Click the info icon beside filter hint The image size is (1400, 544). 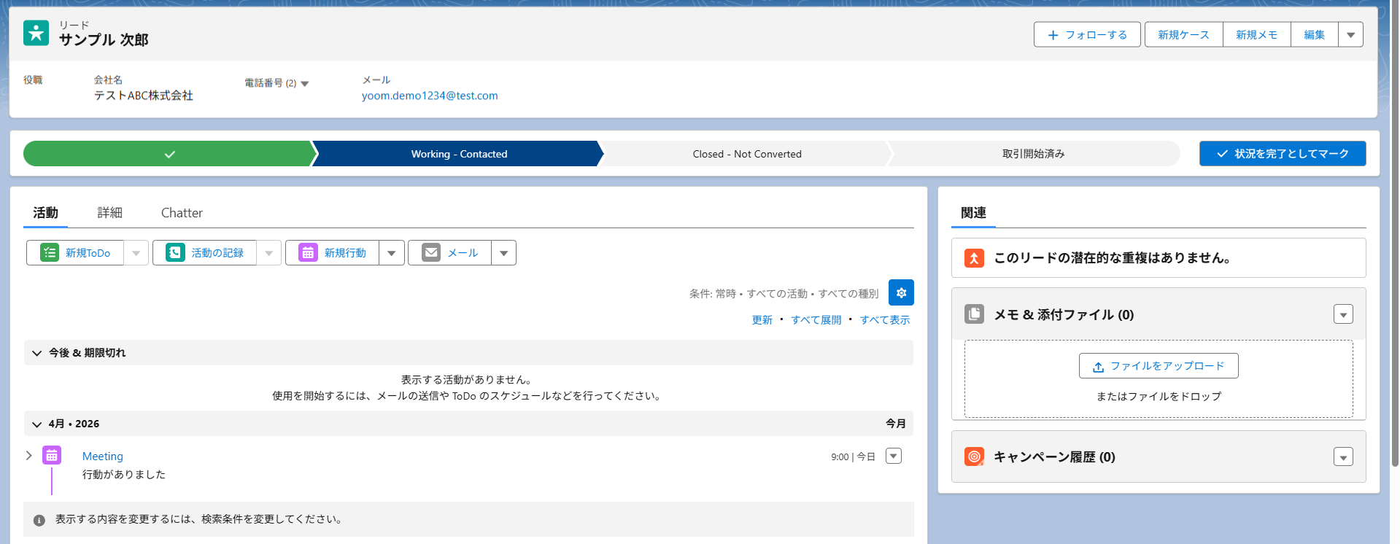[39, 520]
